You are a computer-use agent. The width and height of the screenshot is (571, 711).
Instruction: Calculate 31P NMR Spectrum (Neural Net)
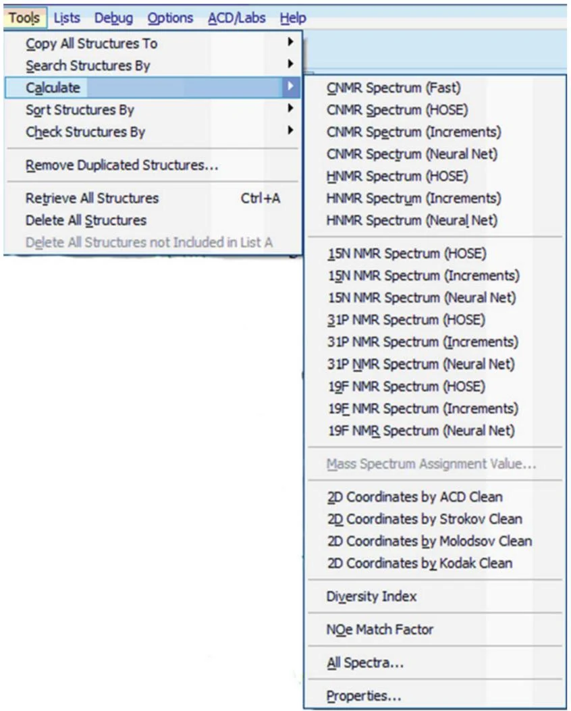(435, 364)
